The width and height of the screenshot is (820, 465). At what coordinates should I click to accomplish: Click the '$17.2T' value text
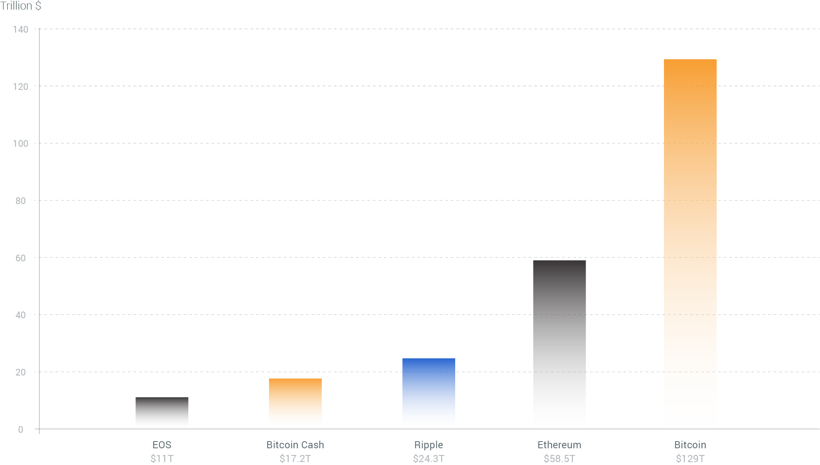click(x=295, y=459)
